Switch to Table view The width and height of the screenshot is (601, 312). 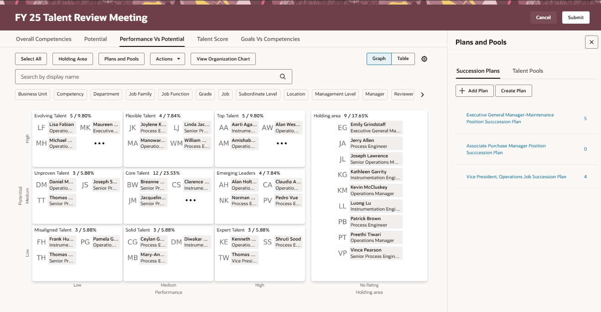click(x=403, y=59)
